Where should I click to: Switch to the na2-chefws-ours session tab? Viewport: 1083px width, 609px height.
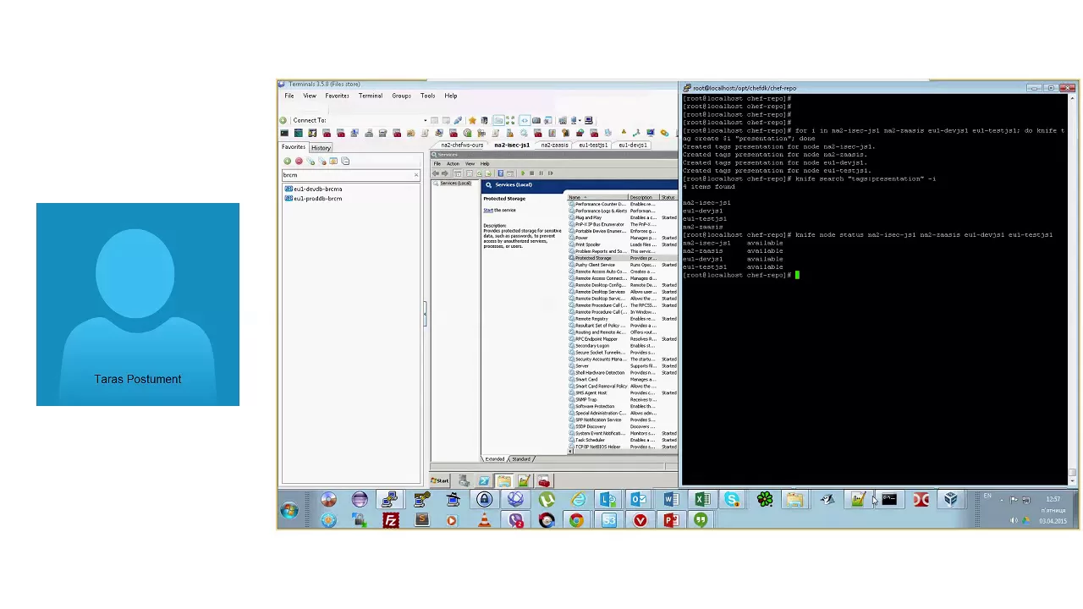[x=462, y=145]
